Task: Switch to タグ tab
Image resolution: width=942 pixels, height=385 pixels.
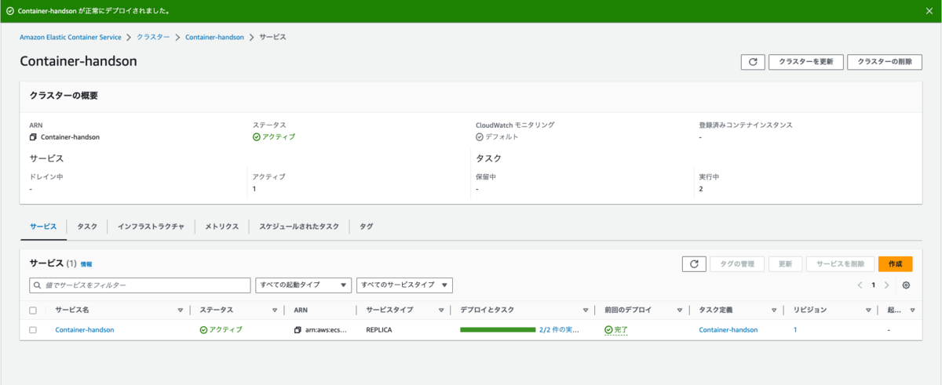Action: (x=367, y=226)
